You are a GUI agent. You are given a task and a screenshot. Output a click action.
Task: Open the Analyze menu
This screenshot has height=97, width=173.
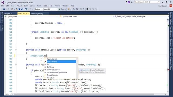coord(57,6)
